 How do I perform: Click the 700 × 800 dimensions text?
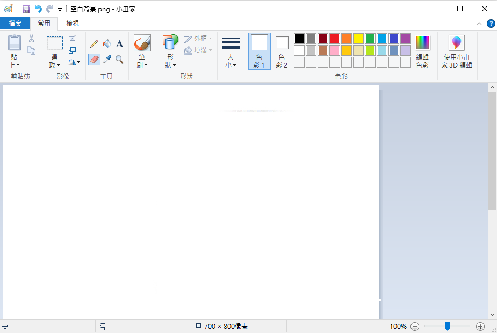coord(226,327)
